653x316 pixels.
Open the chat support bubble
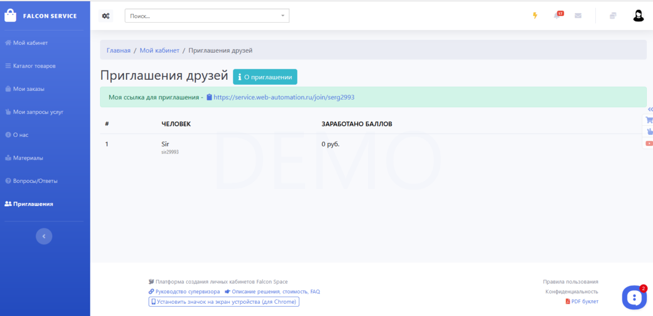click(634, 298)
